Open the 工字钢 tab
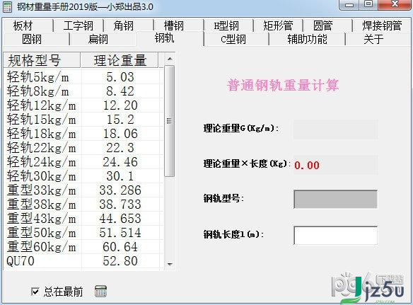 tap(78, 25)
